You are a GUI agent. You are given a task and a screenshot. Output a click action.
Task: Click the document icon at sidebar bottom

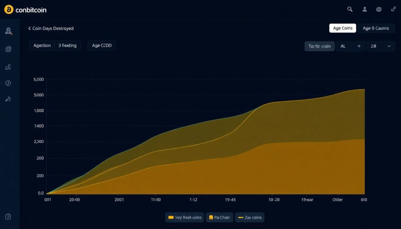(x=8, y=216)
